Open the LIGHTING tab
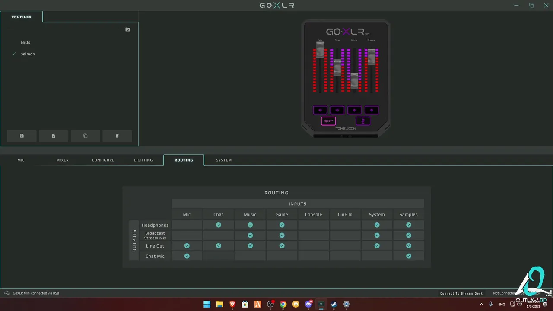 point(143,160)
